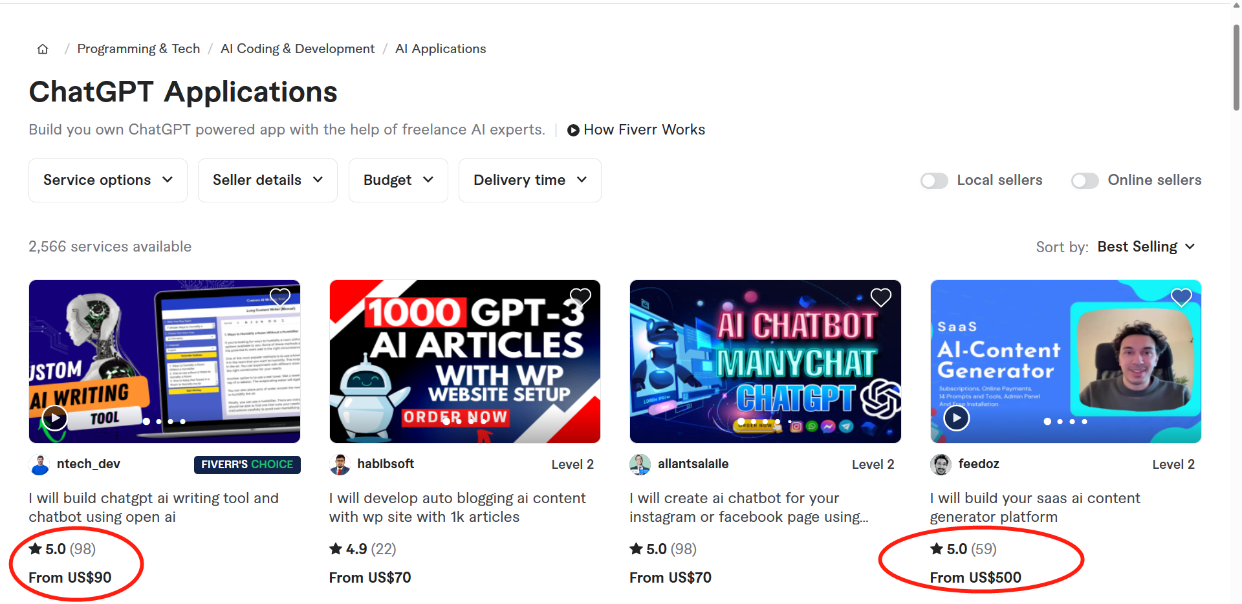
Task: Click the From US$90 price
Action: 70,577
